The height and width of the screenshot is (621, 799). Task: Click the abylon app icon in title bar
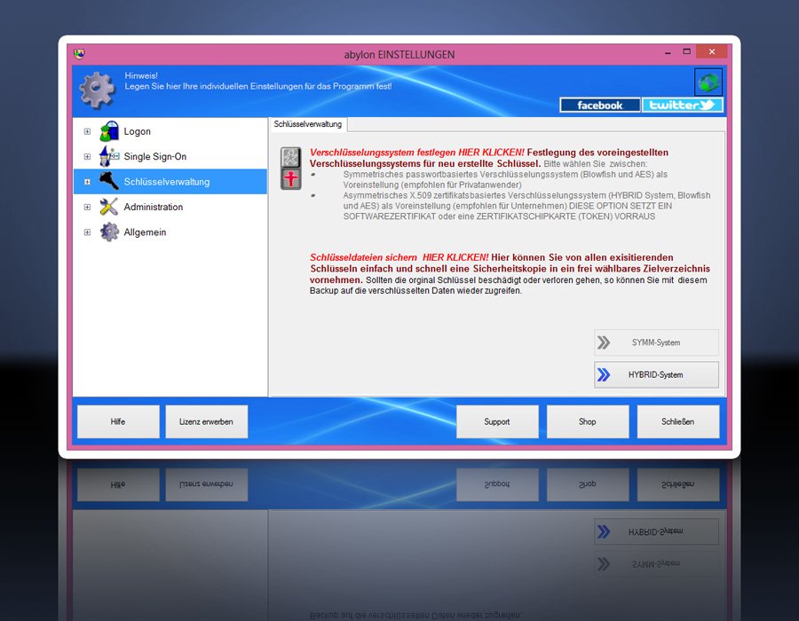pyautogui.click(x=80, y=53)
